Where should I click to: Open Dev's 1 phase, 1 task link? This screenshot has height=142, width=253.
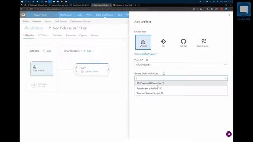click(91, 71)
